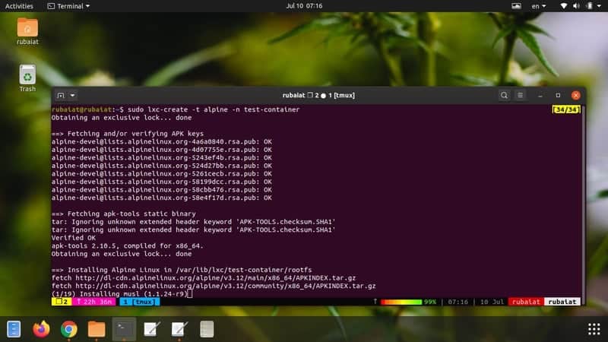
Task: Click the 34/34 scroll position indicator
Action: 566,109
